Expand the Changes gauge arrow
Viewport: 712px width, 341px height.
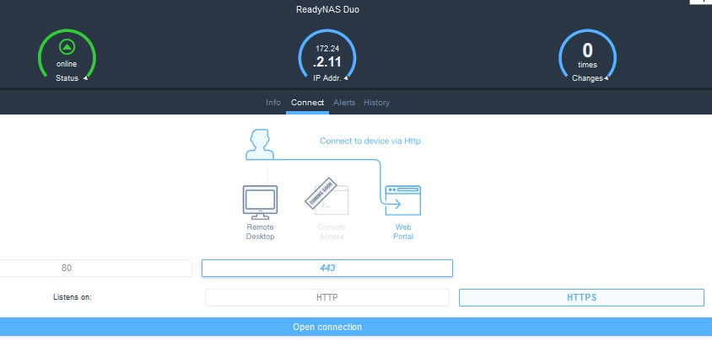pos(606,78)
